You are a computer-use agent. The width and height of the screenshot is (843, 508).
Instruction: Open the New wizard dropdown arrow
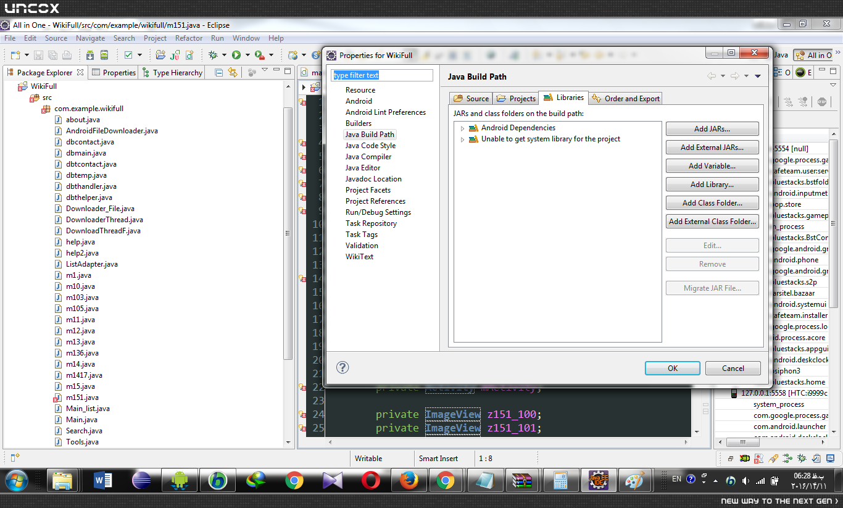(x=27, y=55)
